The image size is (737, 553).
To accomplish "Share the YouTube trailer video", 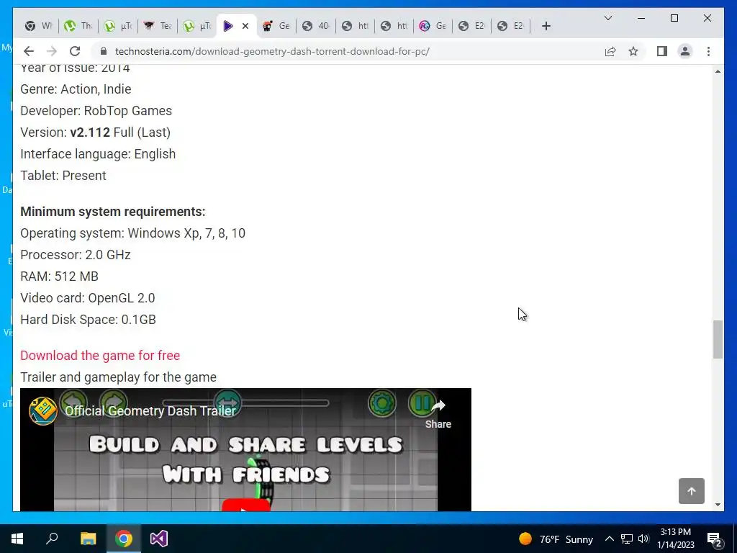I will 438,414.
